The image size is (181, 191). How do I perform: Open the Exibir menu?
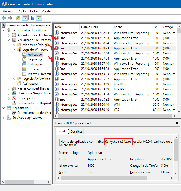[x=34, y=11]
